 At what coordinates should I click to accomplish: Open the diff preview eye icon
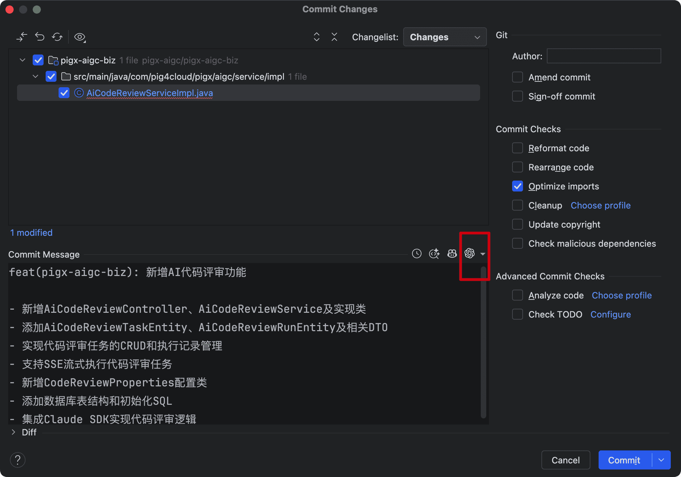coord(79,37)
